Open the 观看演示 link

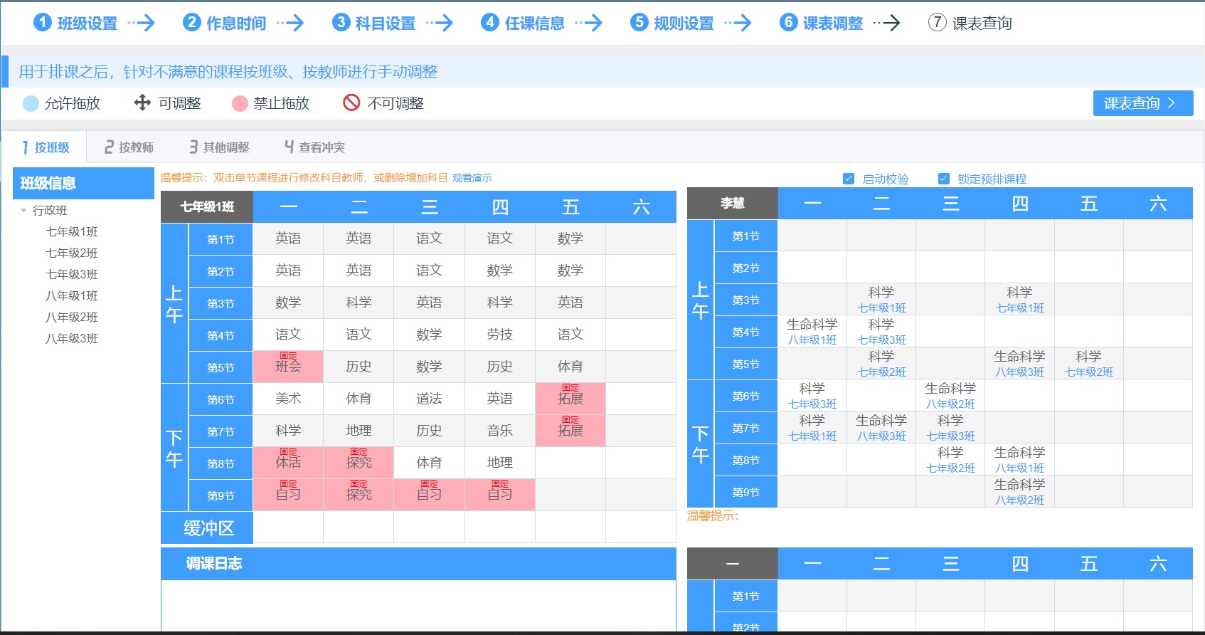click(472, 178)
